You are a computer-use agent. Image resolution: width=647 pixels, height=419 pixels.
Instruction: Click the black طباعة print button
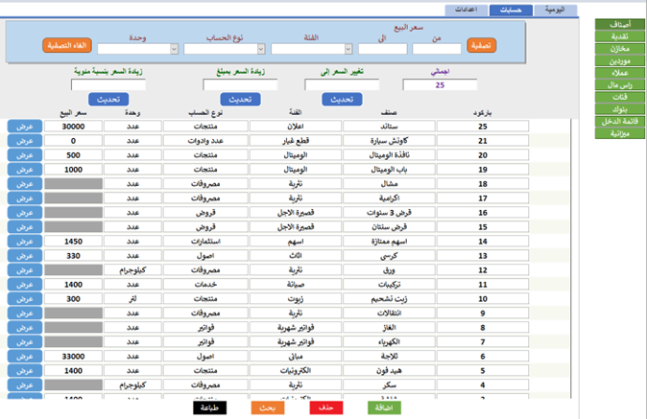pos(209,407)
